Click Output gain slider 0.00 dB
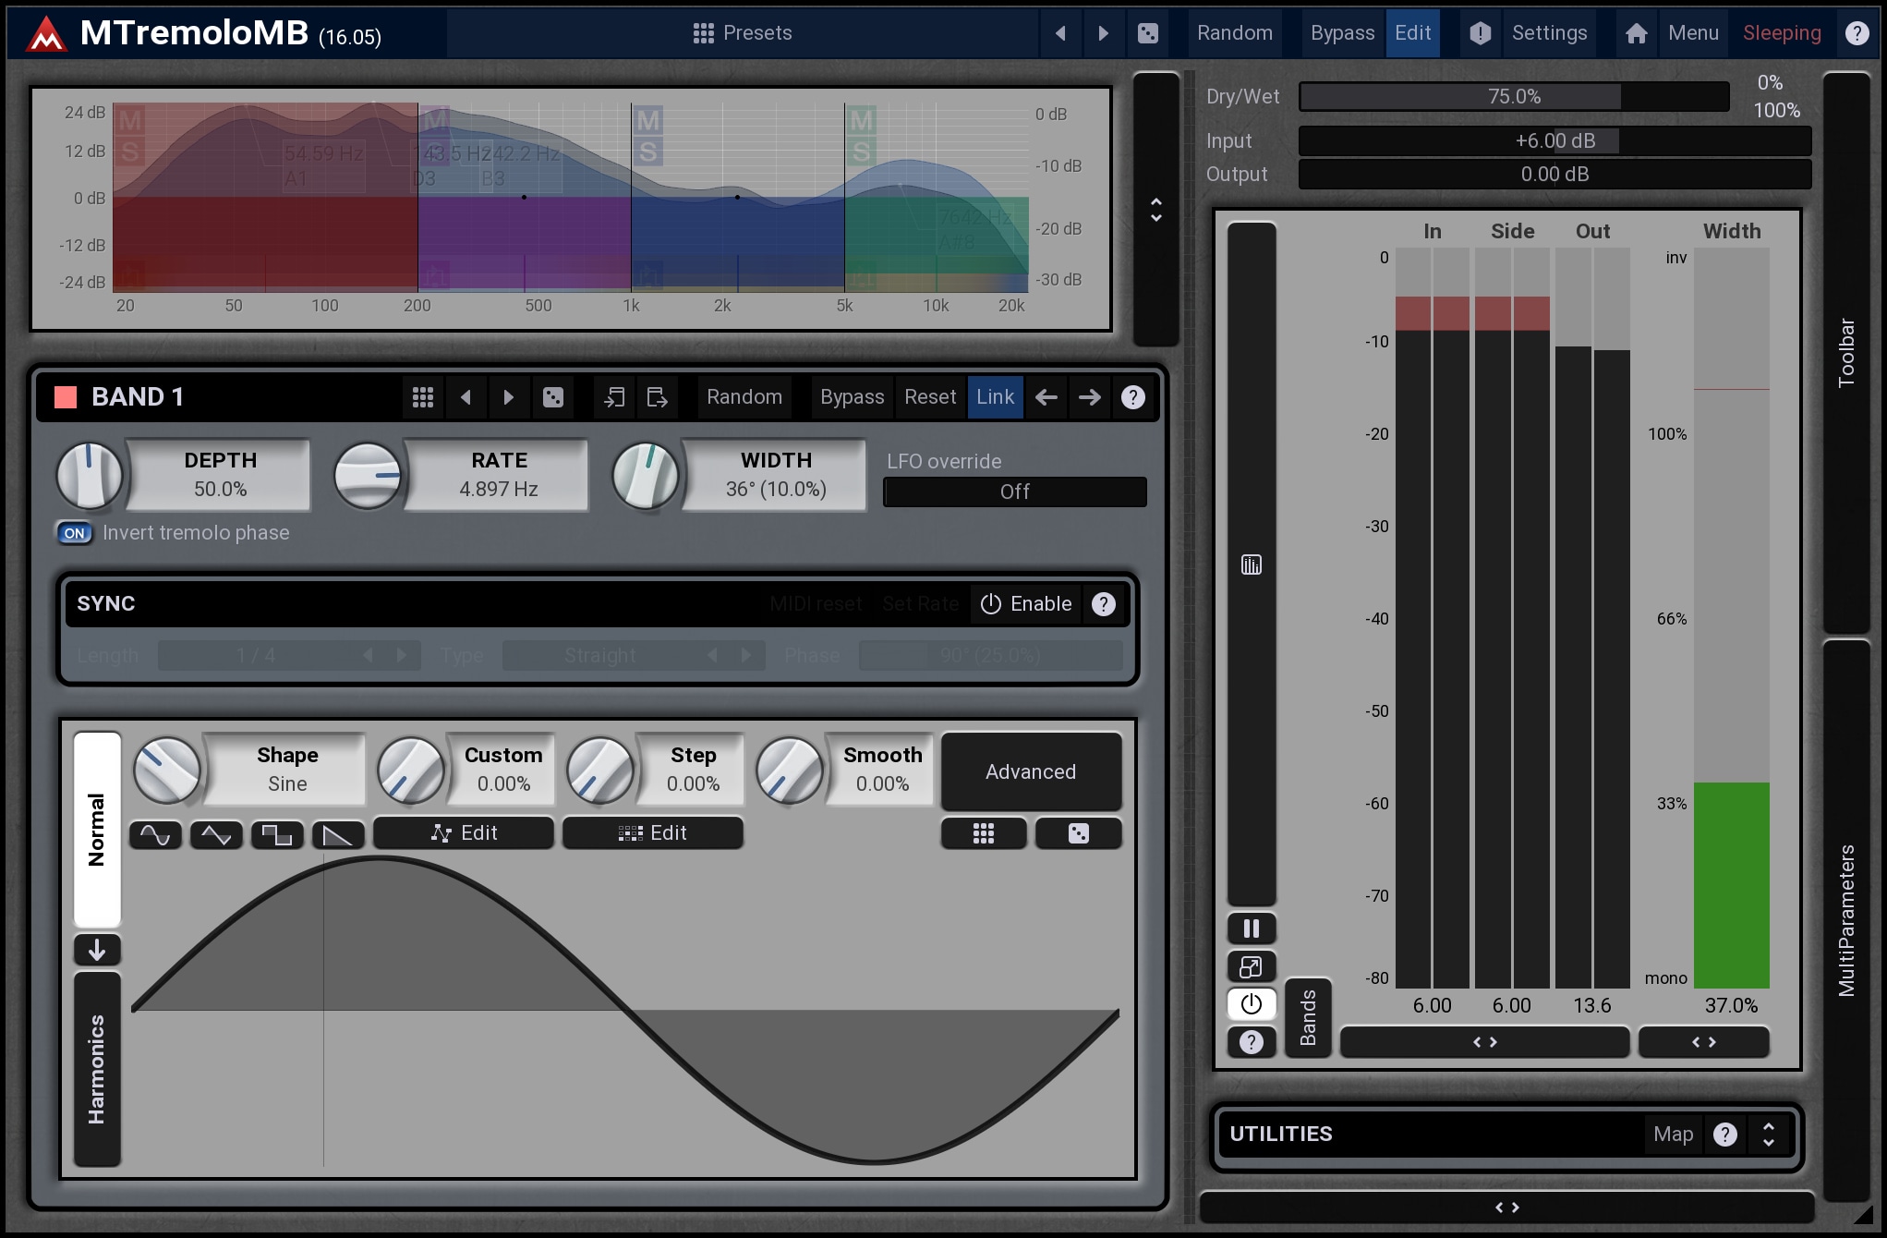The height and width of the screenshot is (1238, 1887). [x=1554, y=175]
